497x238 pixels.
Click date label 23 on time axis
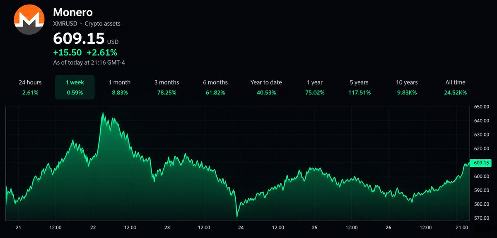(x=167, y=228)
